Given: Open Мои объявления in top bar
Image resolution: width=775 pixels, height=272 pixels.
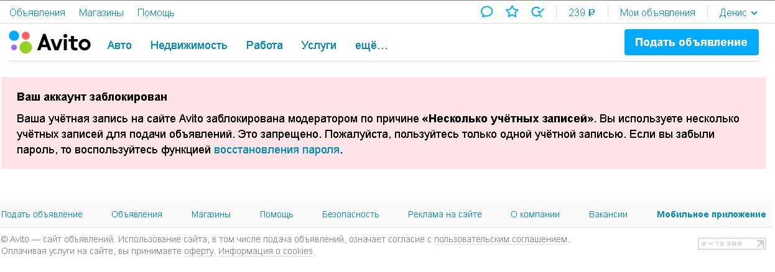Looking at the screenshot, I should (x=657, y=12).
